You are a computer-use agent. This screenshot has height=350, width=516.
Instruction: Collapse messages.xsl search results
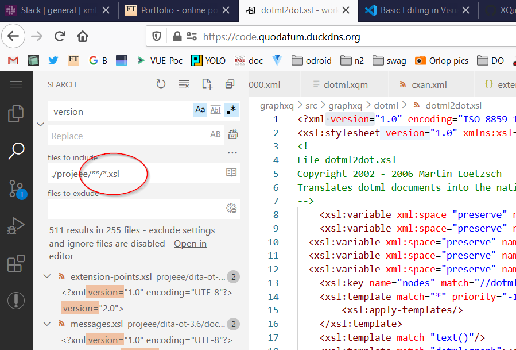48,324
